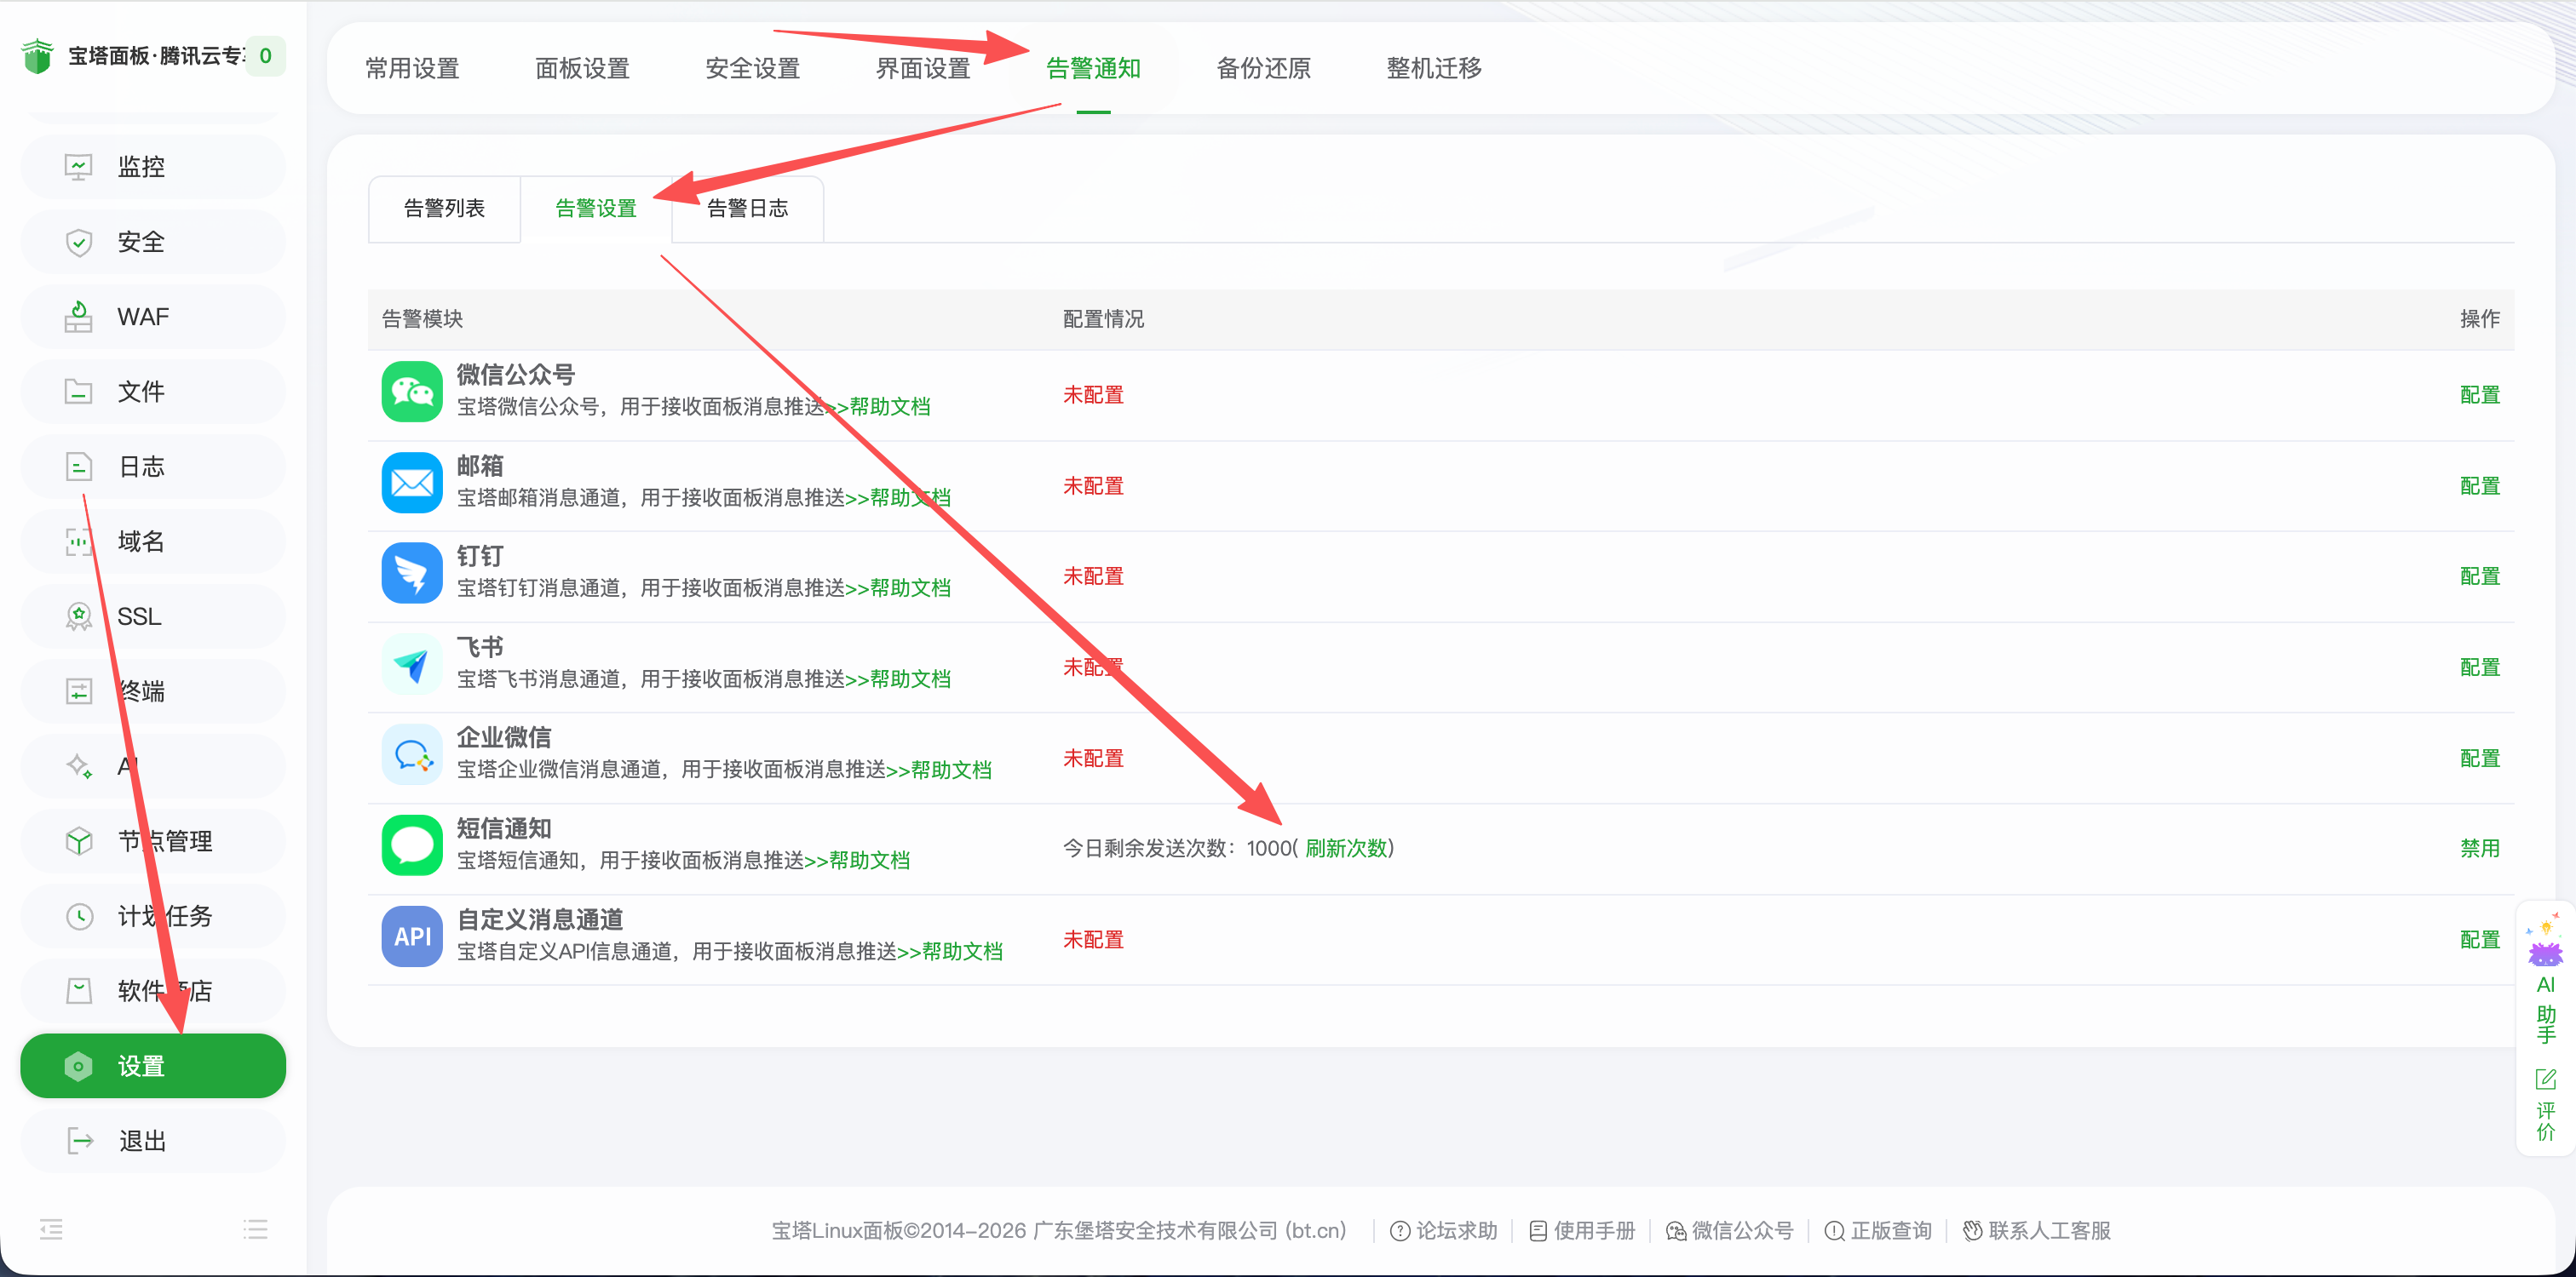
Task: Select the 文件 folder icon
Action: coord(78,392)
